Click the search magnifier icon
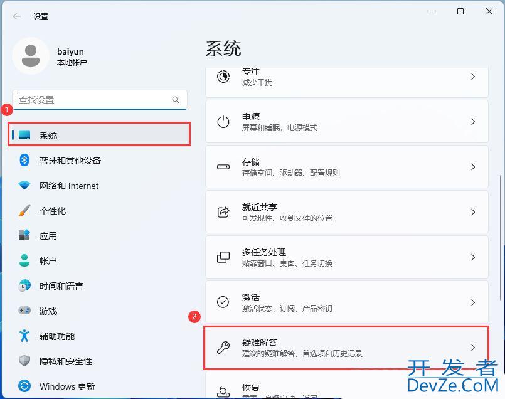 [x=176, y=100]
